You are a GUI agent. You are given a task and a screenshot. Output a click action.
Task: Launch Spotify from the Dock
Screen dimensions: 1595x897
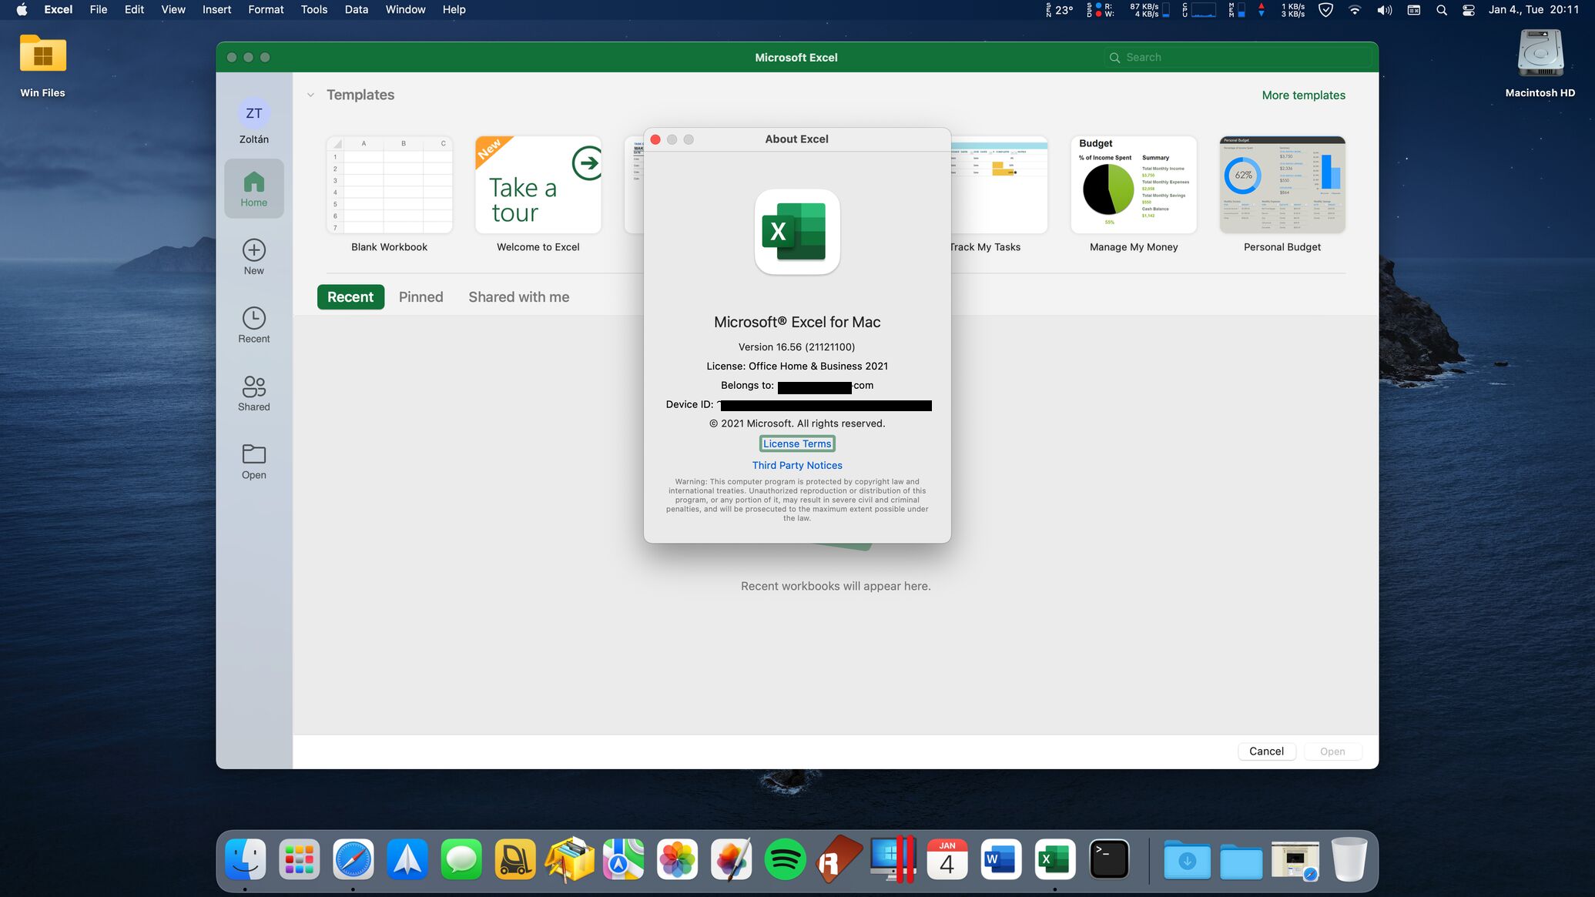pyautogui.click(x=785, y=859)
